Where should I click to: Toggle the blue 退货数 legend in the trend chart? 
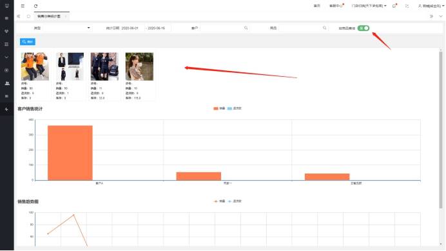[235, 201]
